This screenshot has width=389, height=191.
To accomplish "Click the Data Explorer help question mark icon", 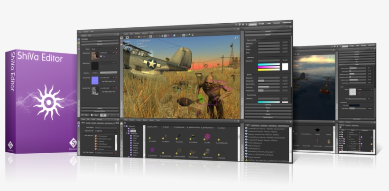I will point(235,121).
